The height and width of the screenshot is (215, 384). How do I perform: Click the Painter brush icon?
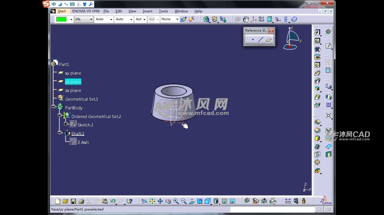click(183, 19)
